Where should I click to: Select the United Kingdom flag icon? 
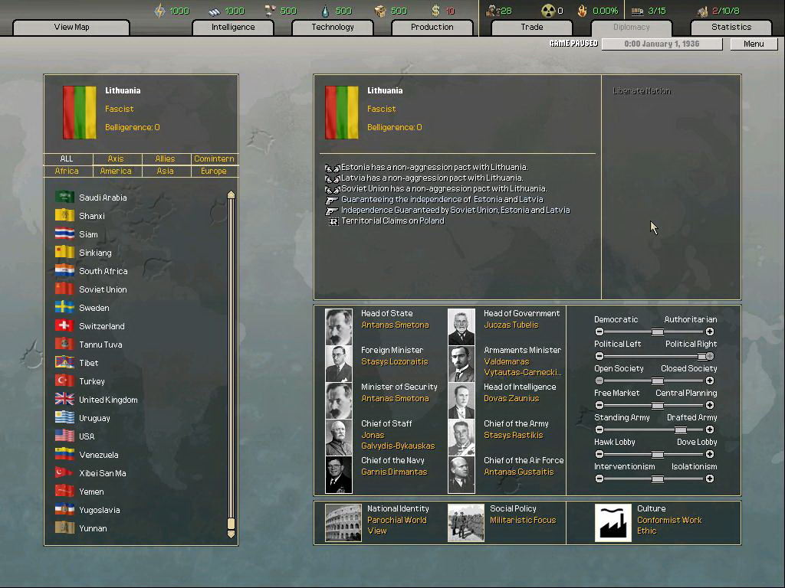64,400
